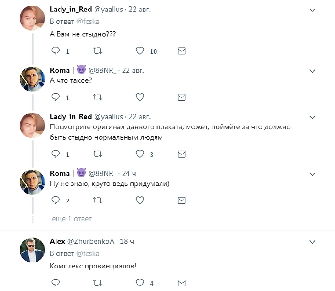This screenshot has height=291, width=335.
Task: Share Roma's "Ну не знаю" tweet by message
Action: [x=181, y=200]
